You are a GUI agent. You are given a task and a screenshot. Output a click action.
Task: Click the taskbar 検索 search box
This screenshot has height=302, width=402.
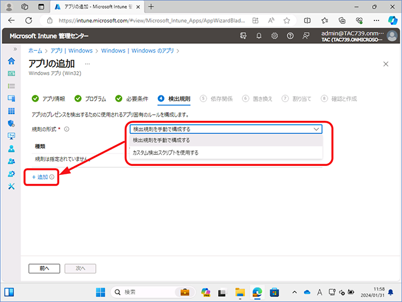click(153, 292)
